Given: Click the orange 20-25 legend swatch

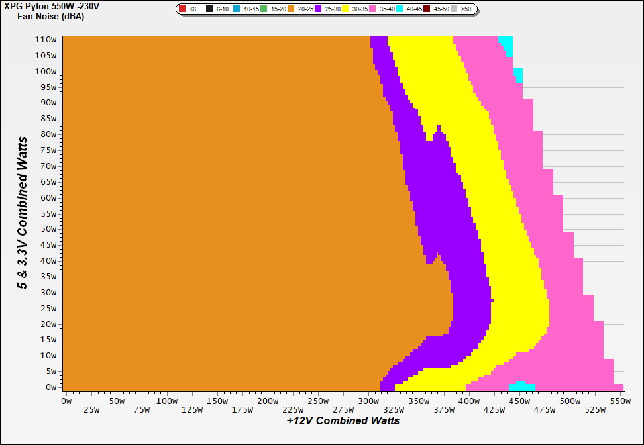Looking at the screenshot, I should pyautogui.click(x=291, y=9).
